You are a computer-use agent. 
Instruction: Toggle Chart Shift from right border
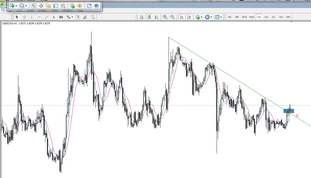(189, 17)
